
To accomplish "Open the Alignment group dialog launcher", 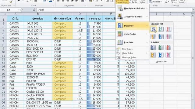I will pyautogui.click(x=85, y=6).
